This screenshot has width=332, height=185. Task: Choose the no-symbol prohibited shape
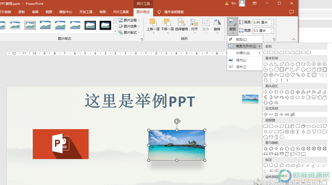(271, 75)
